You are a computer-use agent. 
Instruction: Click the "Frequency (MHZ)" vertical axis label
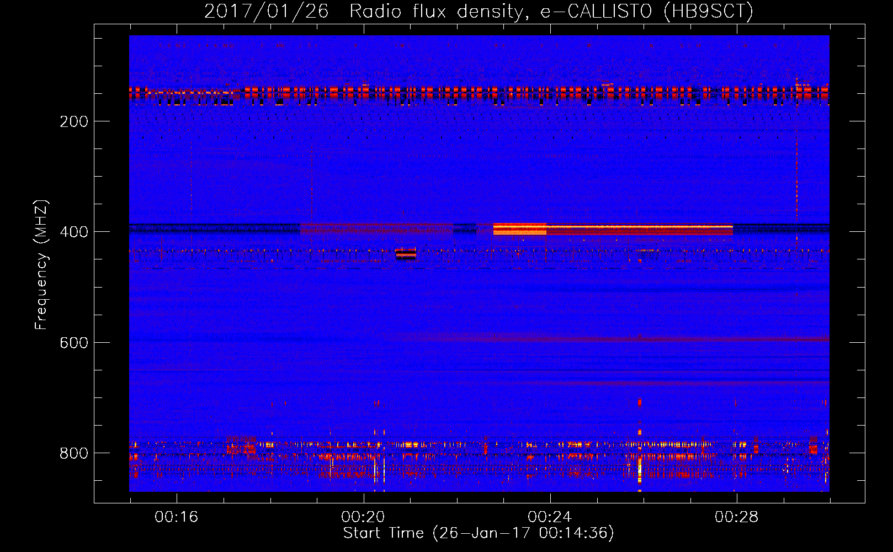pyautogui.click(x=41, y=265)
